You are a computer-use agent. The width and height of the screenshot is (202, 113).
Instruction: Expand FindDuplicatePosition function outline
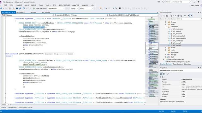pos(5,94)
